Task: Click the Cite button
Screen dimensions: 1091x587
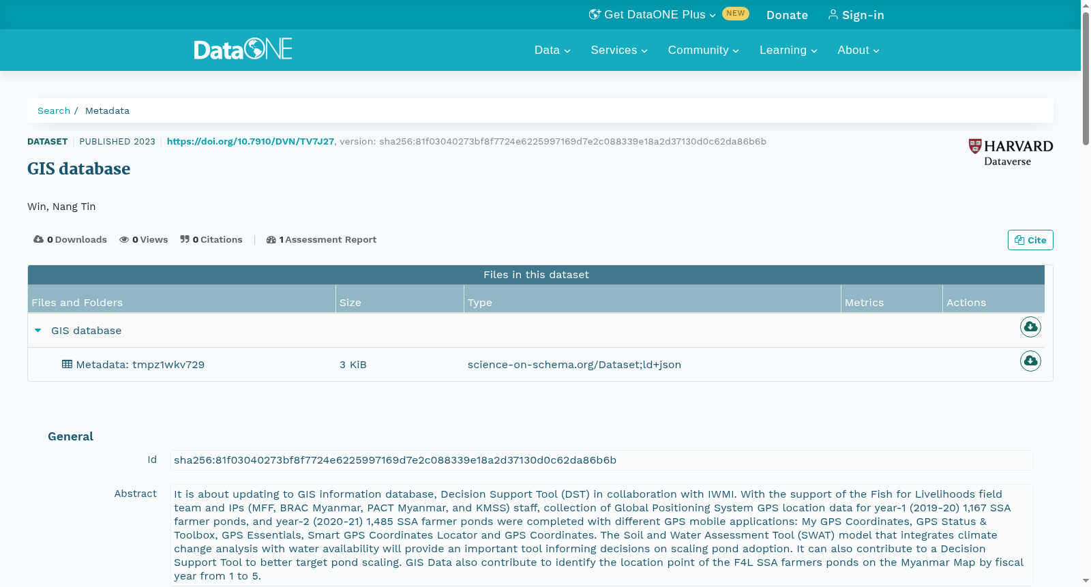Action: [1030, 240]
